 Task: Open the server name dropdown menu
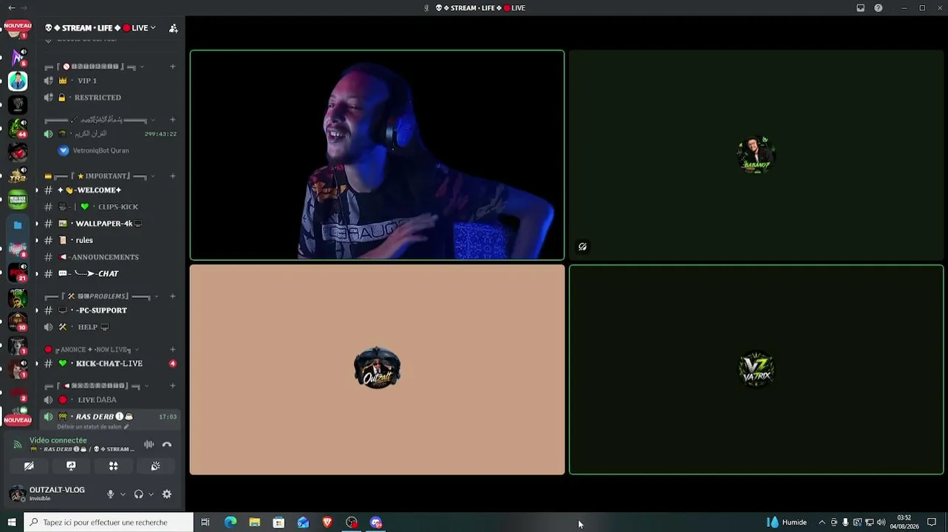point(100,28)
